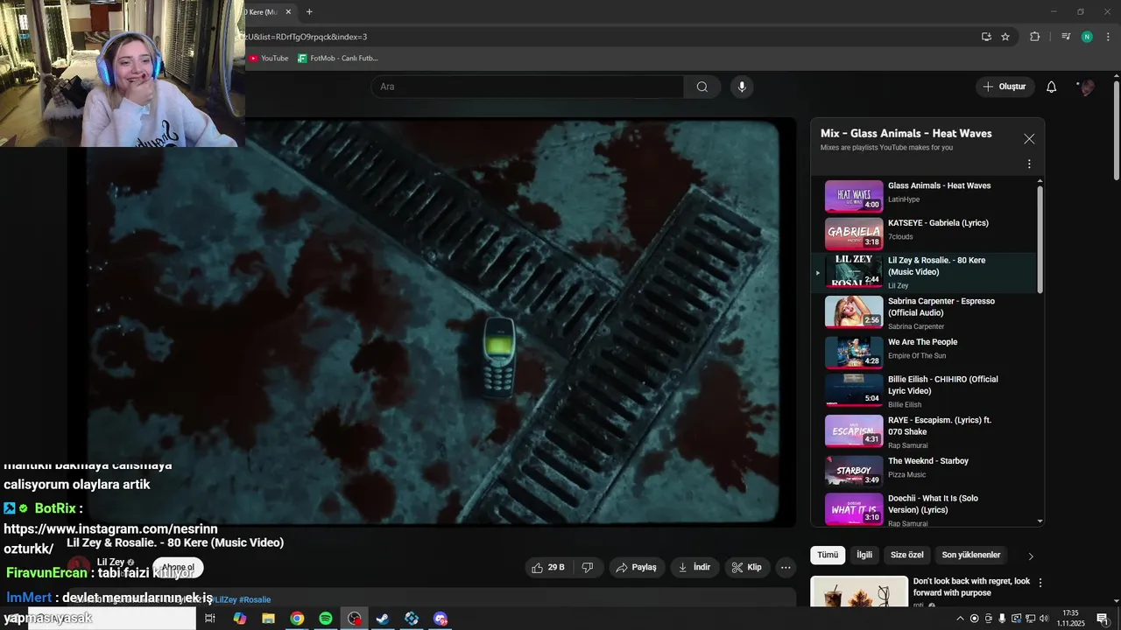Select the İlgili filter chip
Screen dimensions: 1121x630
point(864,555)
